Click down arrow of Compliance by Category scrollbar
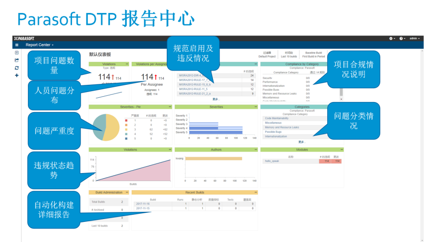 pyautogui.click(x=341, y=99)
